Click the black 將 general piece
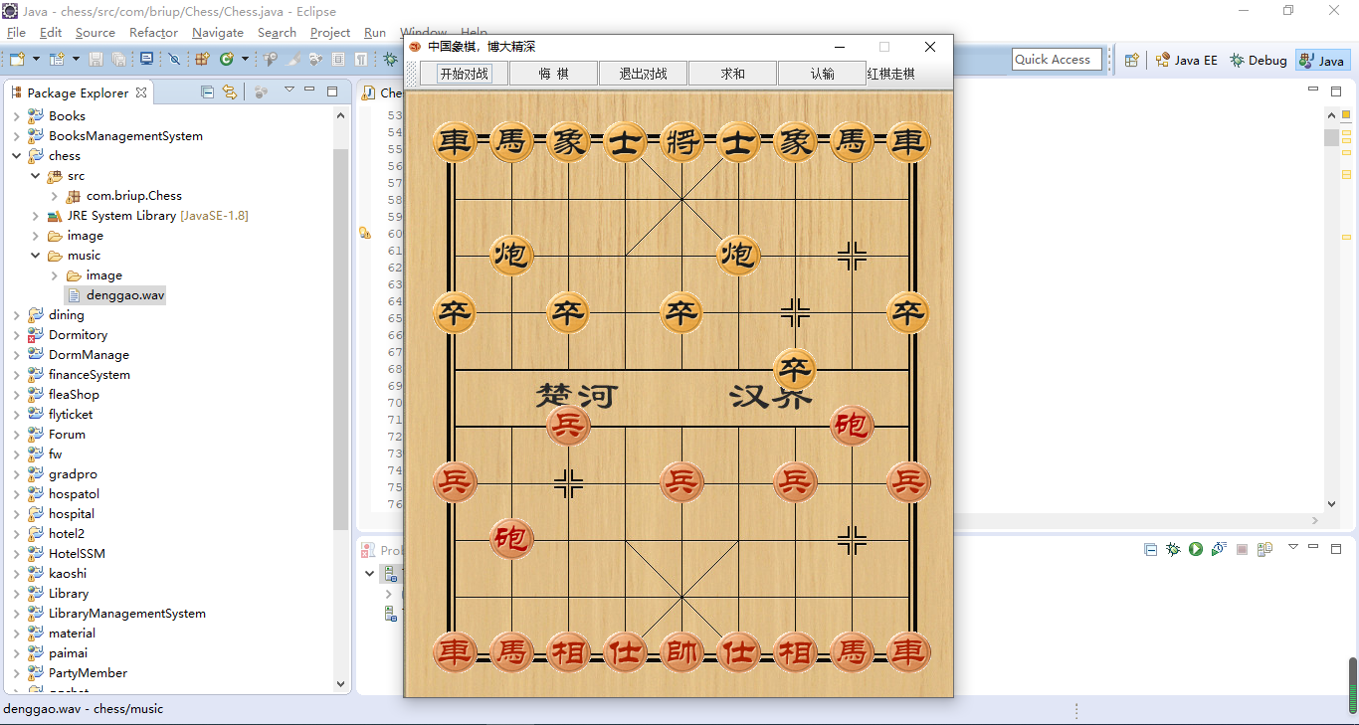This screenshot has width=1359, height=725. click(681, 142)
